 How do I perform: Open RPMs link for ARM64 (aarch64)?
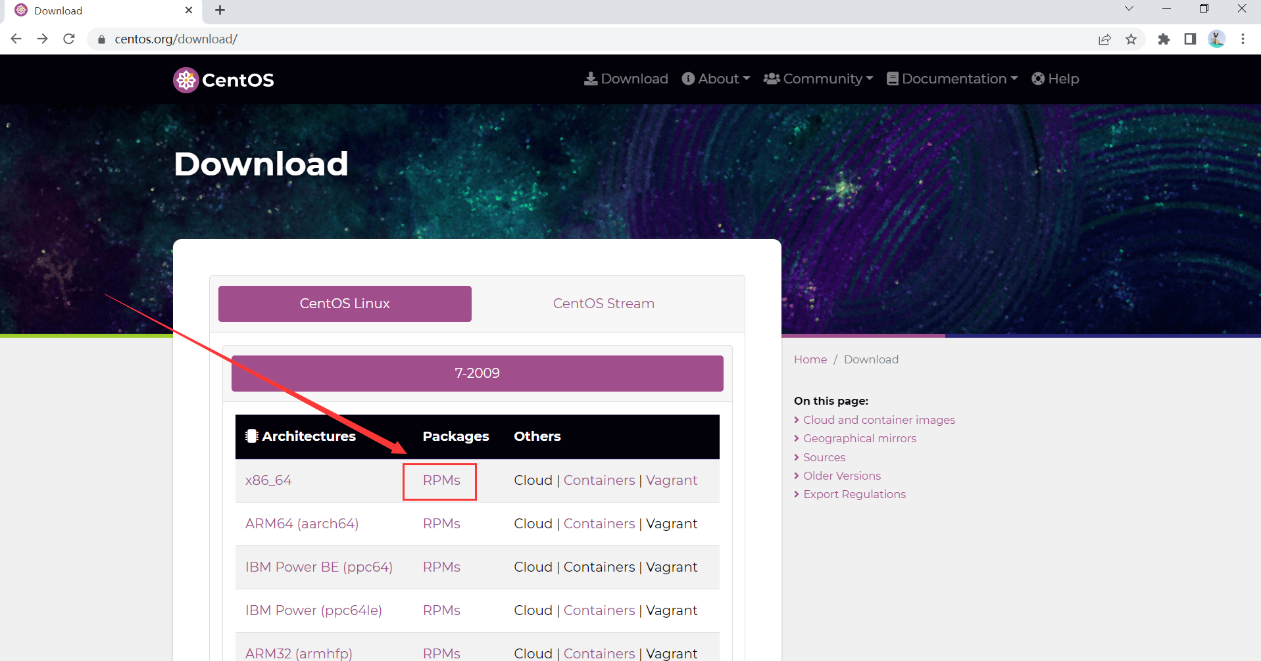click(x=441, y=524)
